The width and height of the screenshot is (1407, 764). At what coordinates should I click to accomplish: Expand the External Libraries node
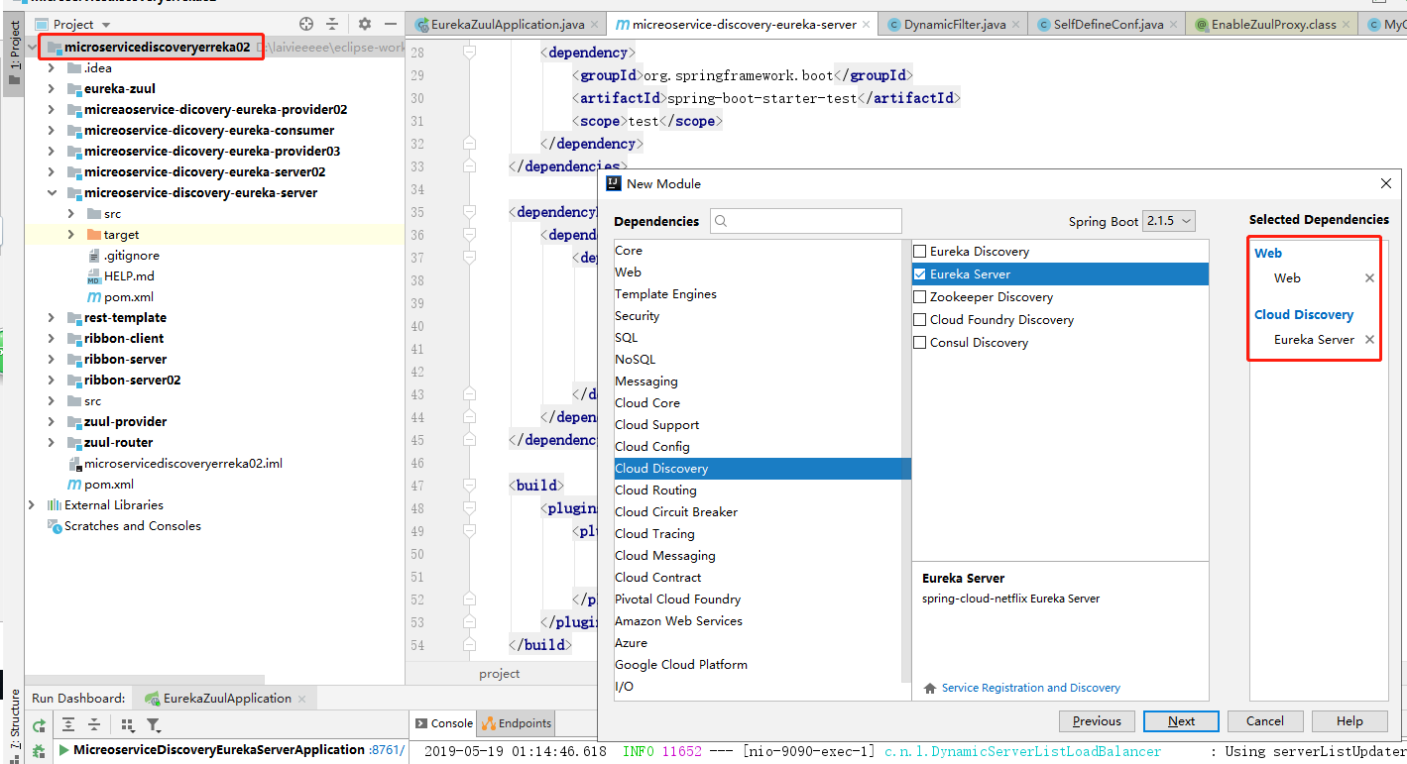click(x=32, y=505)
